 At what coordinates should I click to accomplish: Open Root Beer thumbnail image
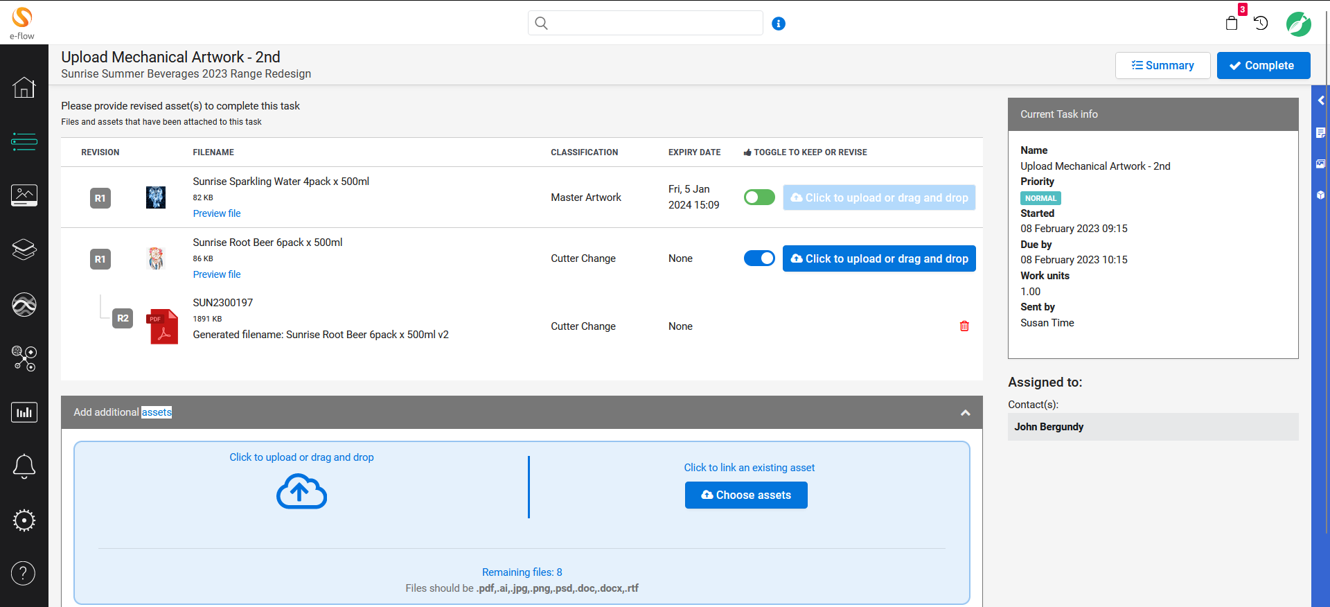tap(156, 258)
